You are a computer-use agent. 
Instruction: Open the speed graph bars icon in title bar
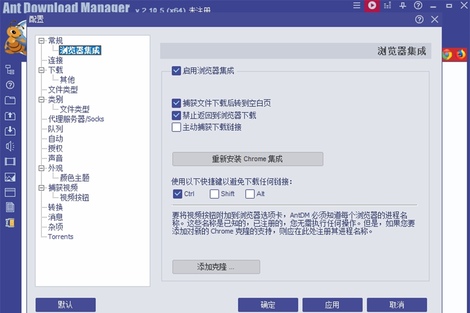pyautogui.click(x=388, y=5)
